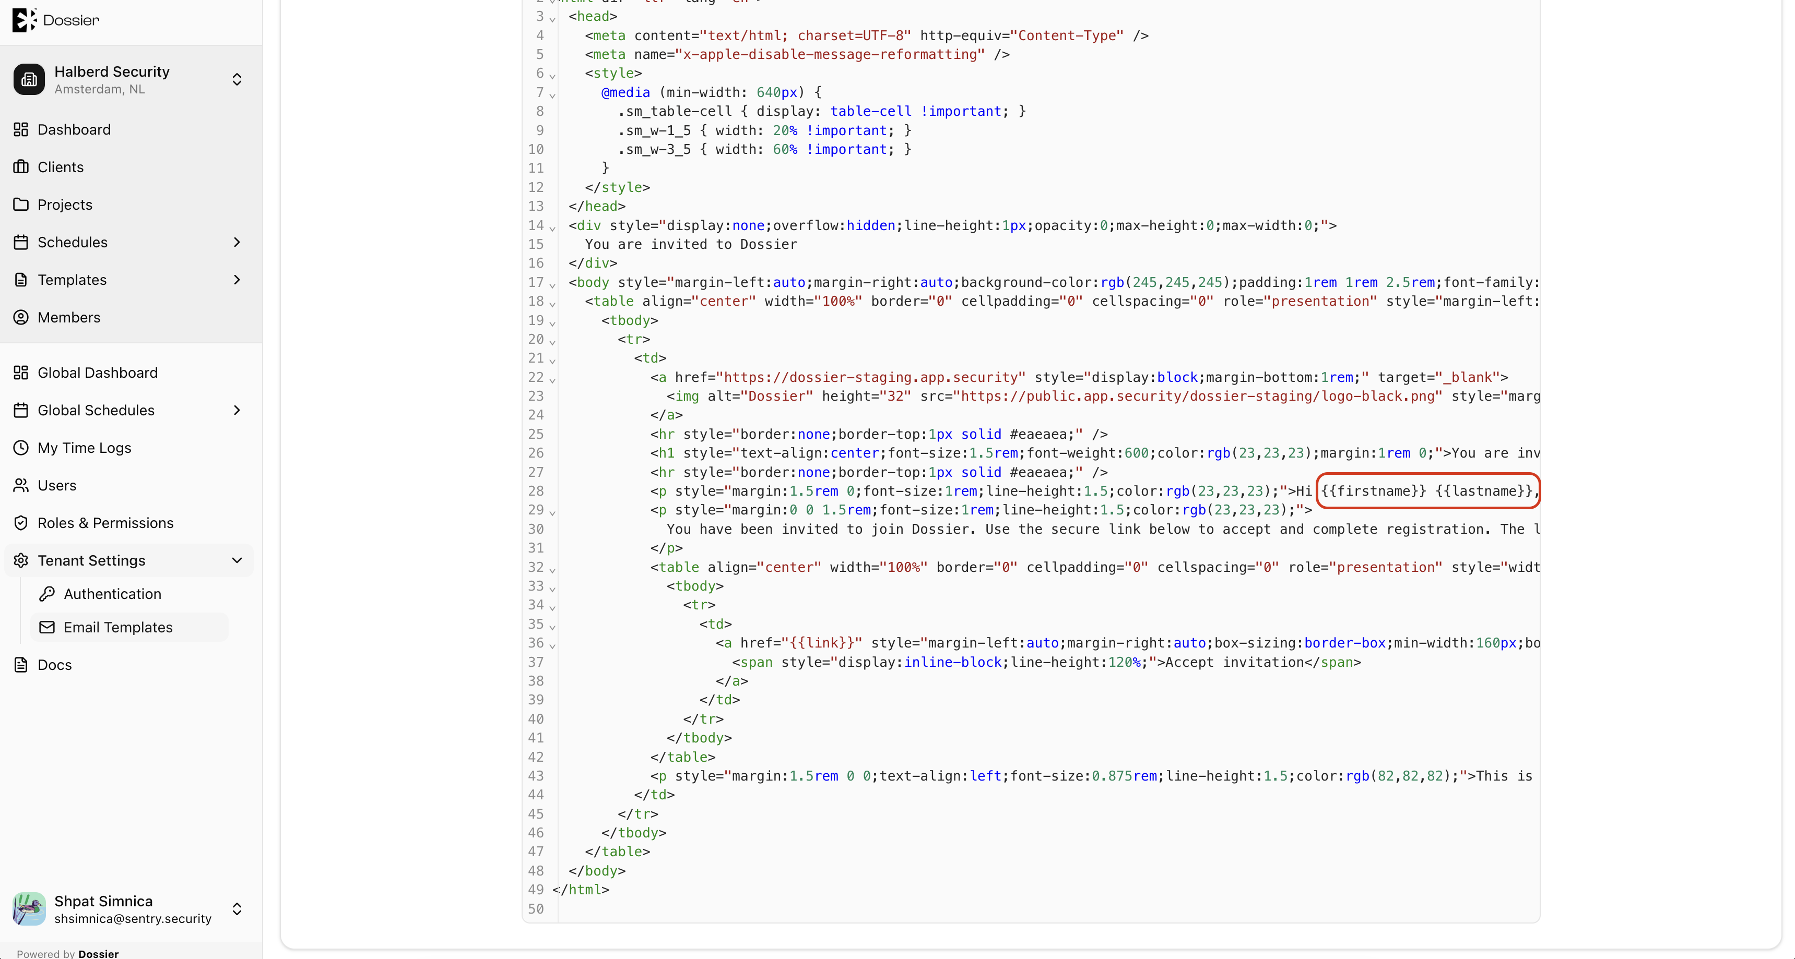
Task: Click the Docs file icon
Action: coord(21,665)
